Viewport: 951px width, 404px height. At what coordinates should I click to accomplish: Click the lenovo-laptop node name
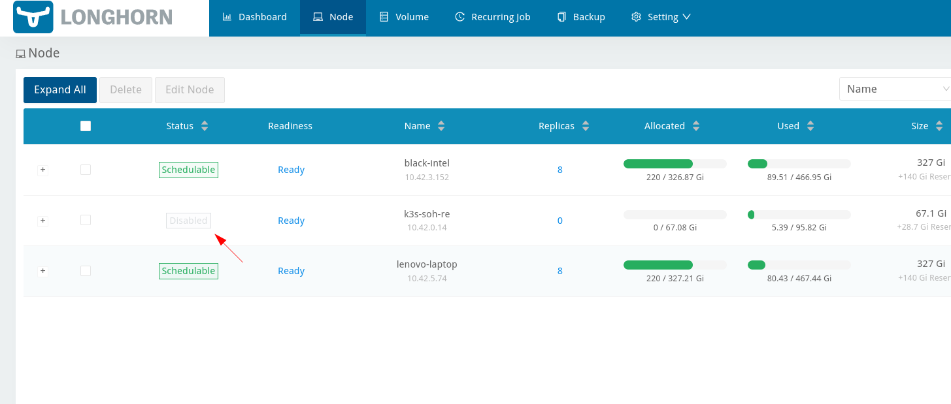[x=427, y=264]
